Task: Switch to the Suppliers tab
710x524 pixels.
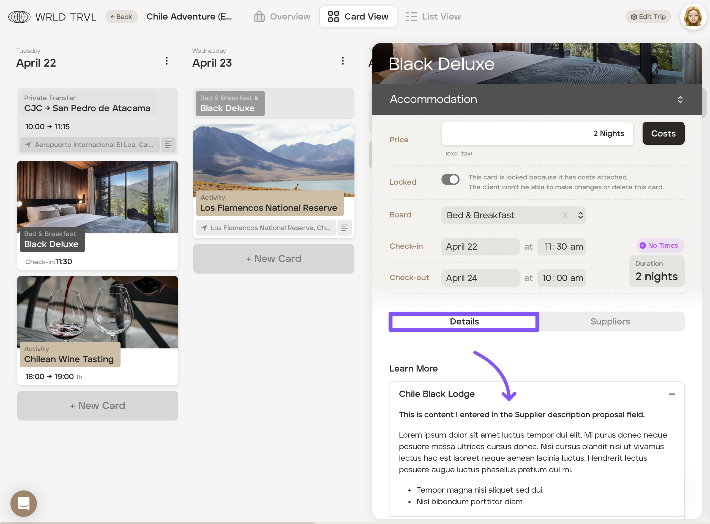Action: click(610, 322)
